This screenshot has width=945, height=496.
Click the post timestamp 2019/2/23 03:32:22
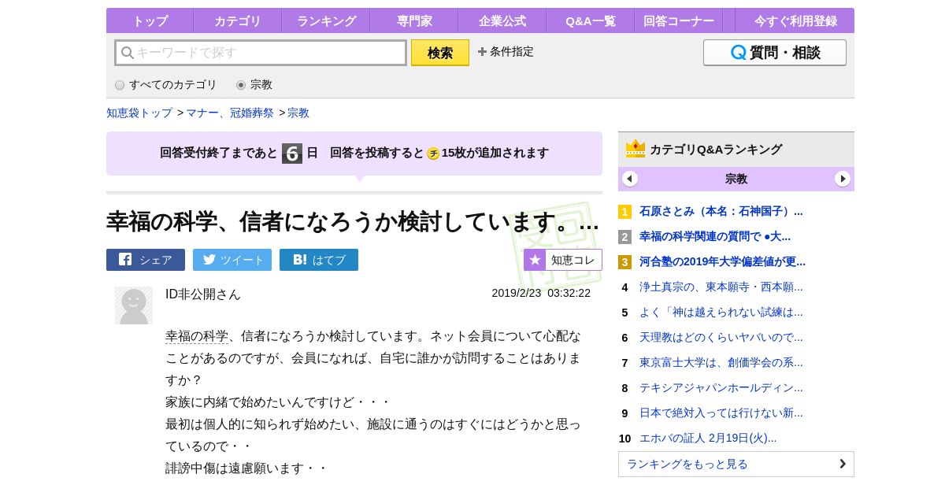(x=541, y=293)
